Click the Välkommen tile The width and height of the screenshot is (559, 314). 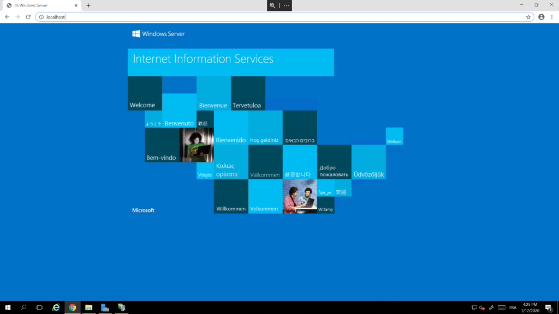coord(265,162)
